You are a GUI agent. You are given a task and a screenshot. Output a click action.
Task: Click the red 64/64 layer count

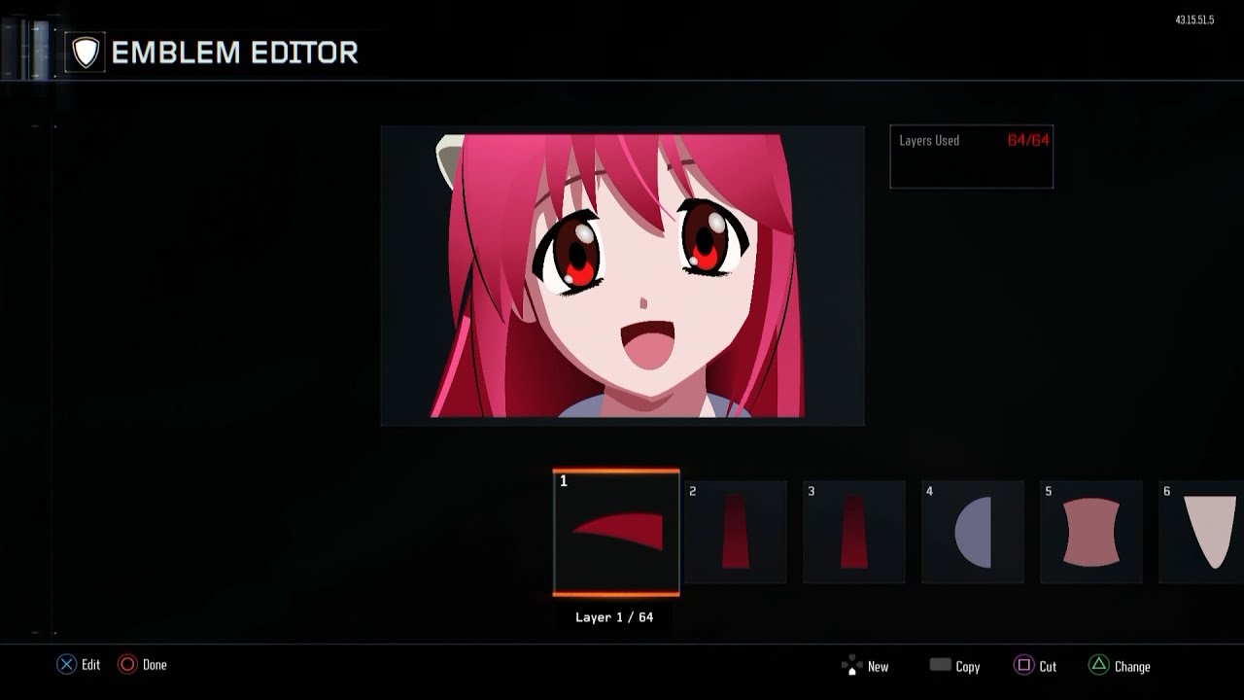[1028, 140]
